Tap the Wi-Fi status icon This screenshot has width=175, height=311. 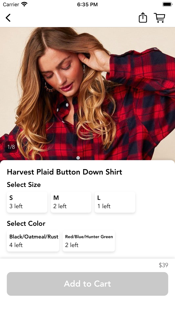click(x=24, y=4)
